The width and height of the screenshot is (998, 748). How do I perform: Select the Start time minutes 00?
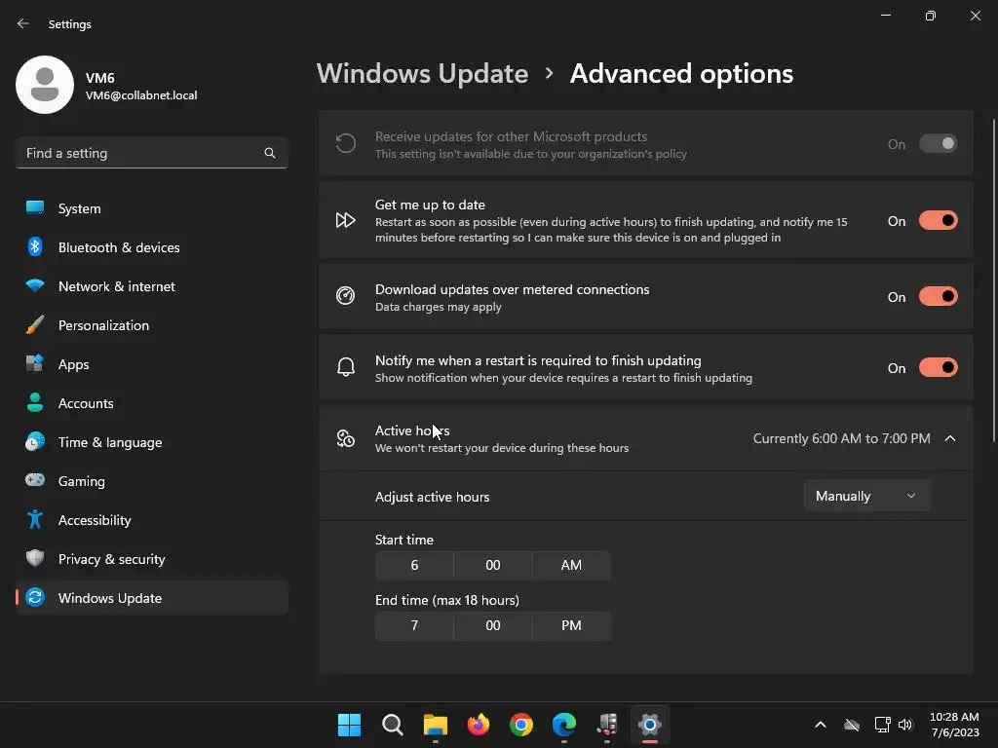492,565
